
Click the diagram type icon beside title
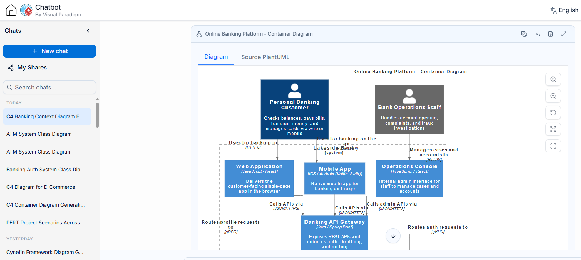pyautogui.click(x=199, y=34)
